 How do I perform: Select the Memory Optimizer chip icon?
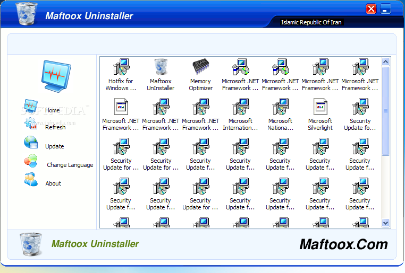tap(201, 67)
